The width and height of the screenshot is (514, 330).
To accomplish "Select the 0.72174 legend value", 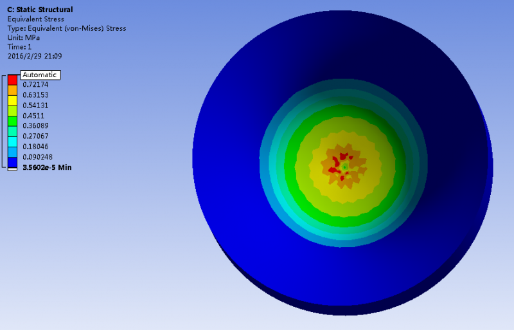I will pos(35,84).
